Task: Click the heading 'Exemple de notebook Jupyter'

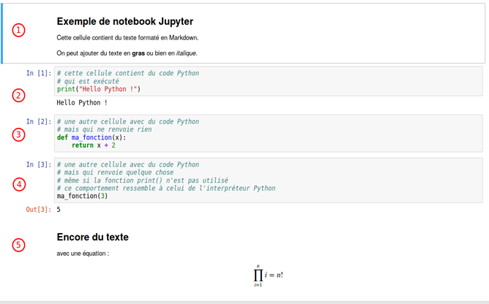Action: [124, 22]
